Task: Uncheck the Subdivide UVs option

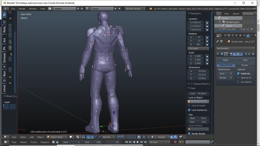Action: (238, 73)
